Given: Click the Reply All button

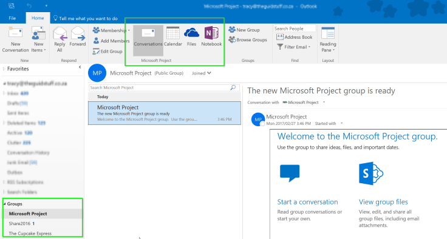Looking at the screenshot, I should (x=60, y=39).
